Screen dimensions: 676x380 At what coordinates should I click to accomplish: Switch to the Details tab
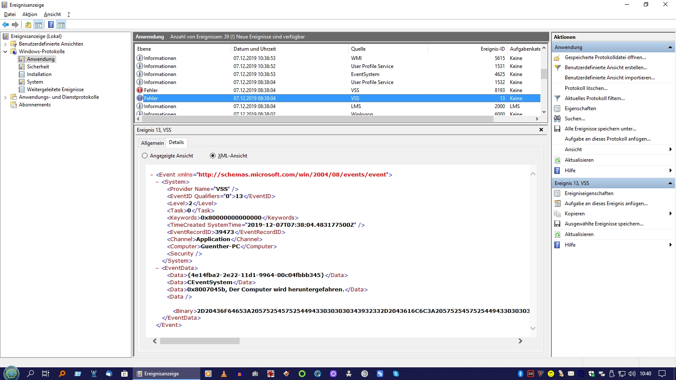[x=176, y=142]
